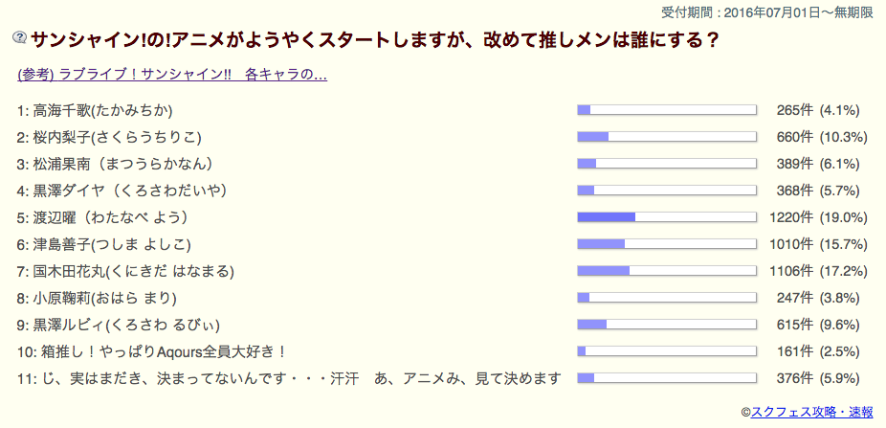The height and width of the screenshot is (428, 886).
Task: Open the スクフェス攻略・速報 link
Action: (812, 411)
